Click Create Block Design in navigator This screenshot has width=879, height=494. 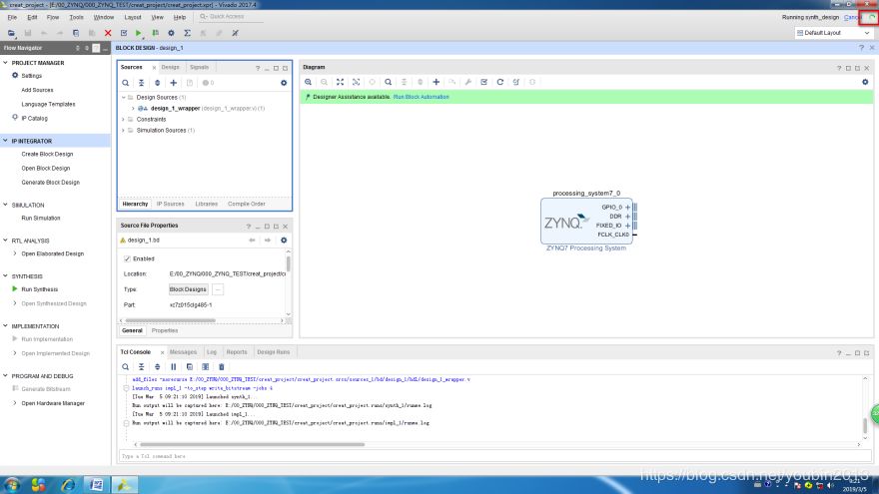coord(47,154)
